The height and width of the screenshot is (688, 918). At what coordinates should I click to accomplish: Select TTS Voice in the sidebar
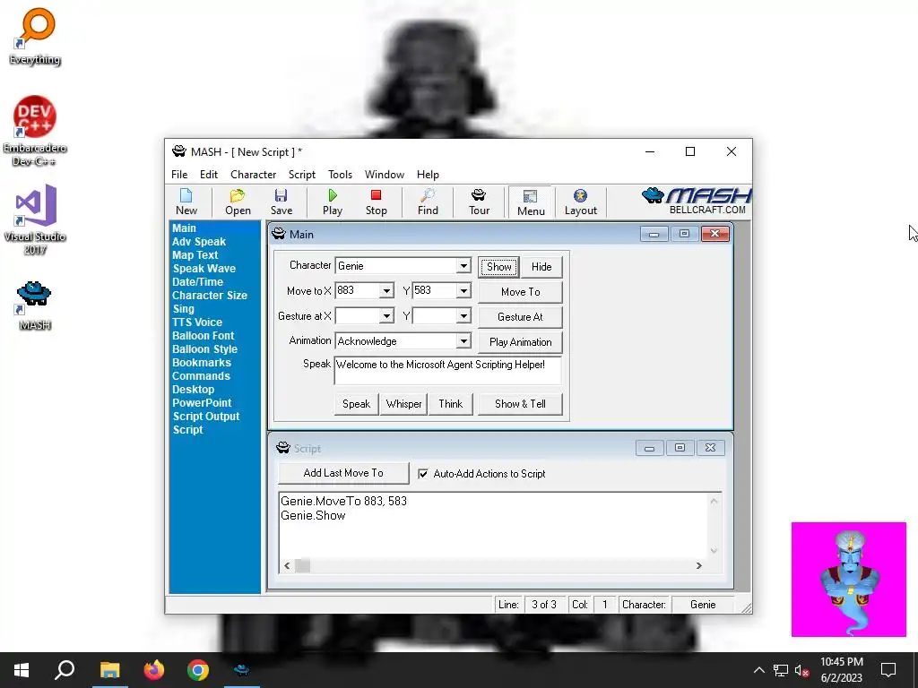[196, 322]
